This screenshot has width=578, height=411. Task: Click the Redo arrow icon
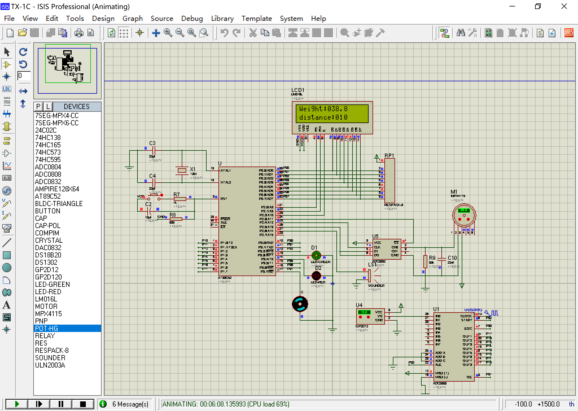tap(237, 33)
